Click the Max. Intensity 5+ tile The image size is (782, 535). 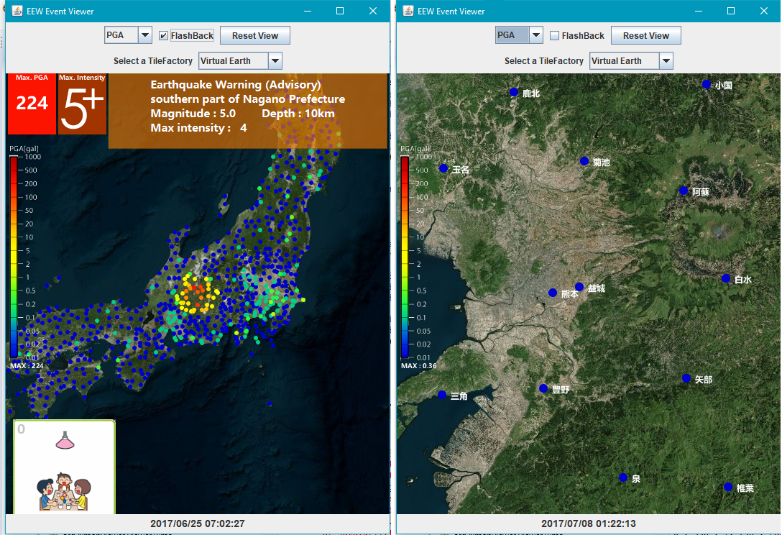click(x=82, y=104)
